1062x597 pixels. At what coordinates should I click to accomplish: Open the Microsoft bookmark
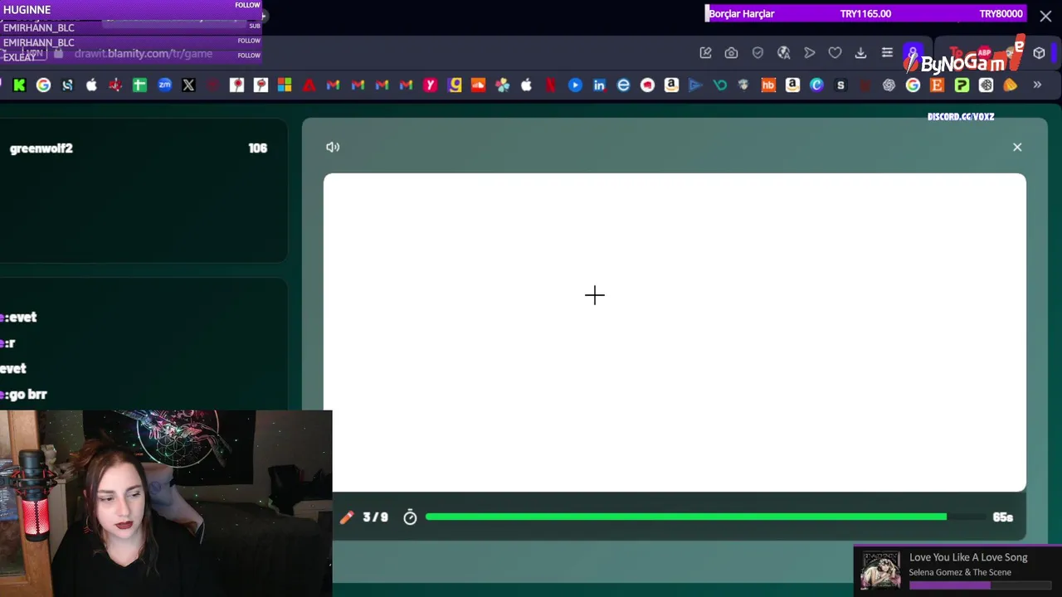(285, 85)
